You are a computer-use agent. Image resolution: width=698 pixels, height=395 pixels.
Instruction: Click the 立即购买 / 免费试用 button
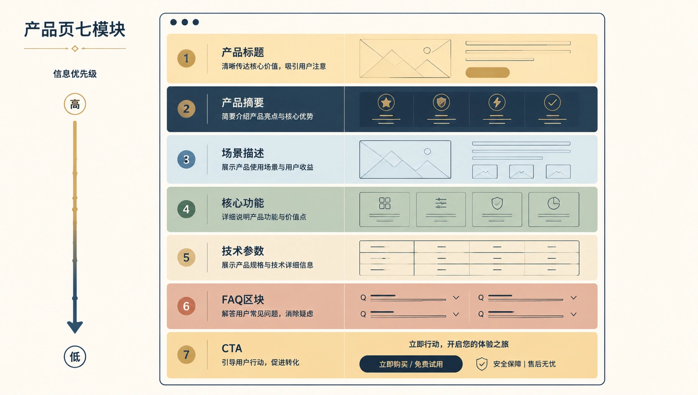tap(411, 364)
